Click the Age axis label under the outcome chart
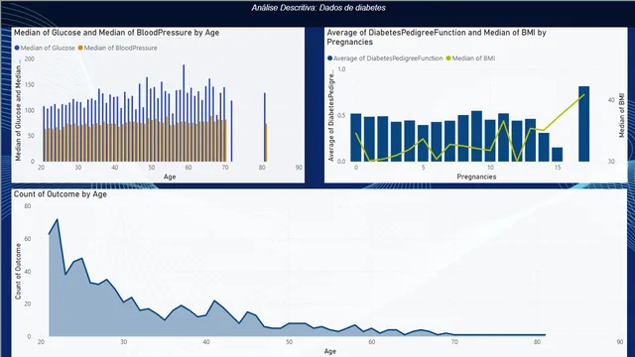 click(x=330, y=351)
